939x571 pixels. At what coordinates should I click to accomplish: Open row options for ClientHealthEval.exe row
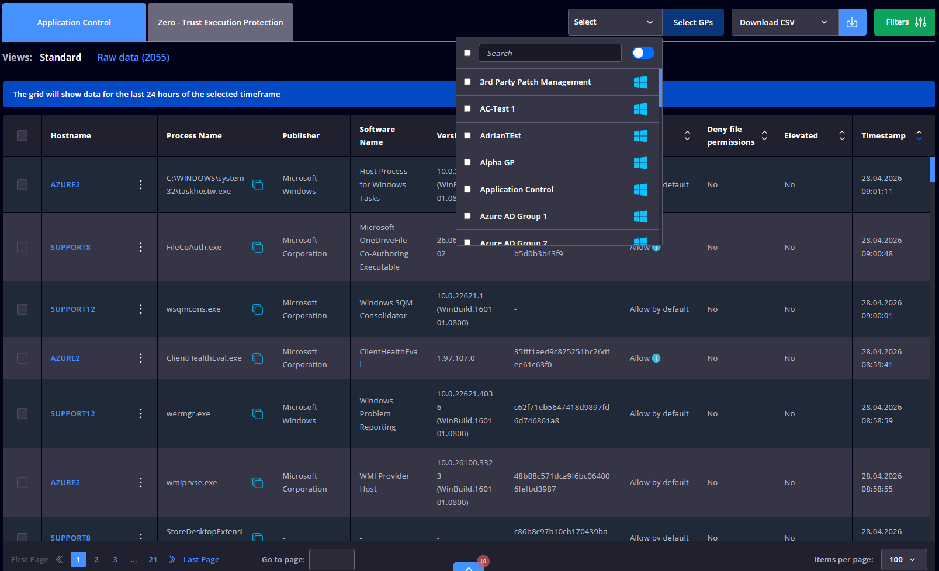coord(141,358)
